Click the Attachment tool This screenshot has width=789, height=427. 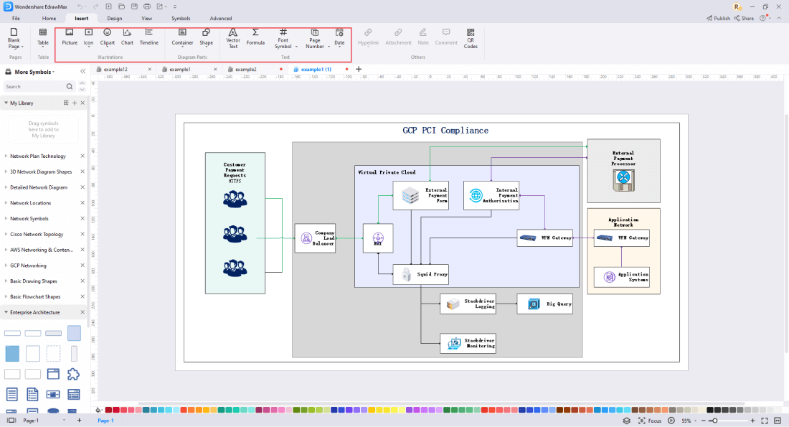pos(398,37)
